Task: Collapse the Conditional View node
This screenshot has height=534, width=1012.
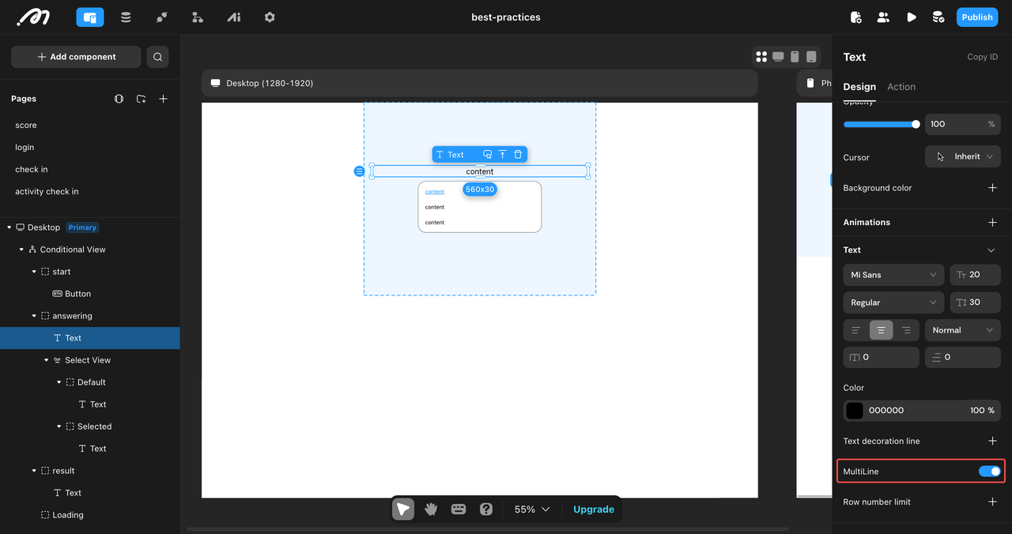Action: [22, 250]
